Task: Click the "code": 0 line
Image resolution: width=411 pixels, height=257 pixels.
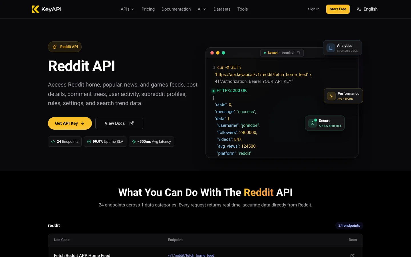Action: click(x=223, y=105)
